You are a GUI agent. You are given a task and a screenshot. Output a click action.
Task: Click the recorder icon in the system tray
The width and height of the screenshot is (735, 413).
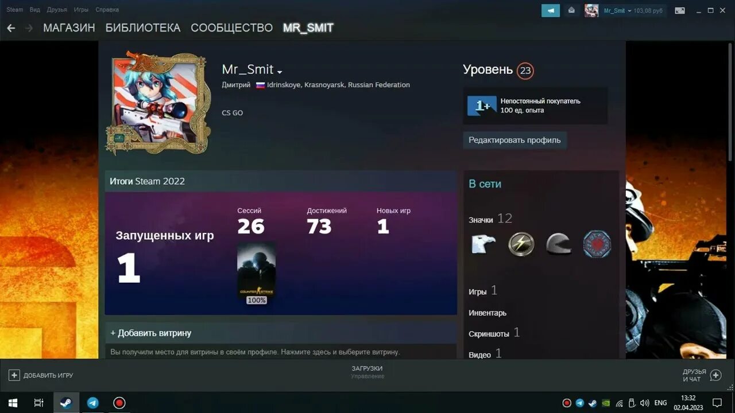click(567, 403)
